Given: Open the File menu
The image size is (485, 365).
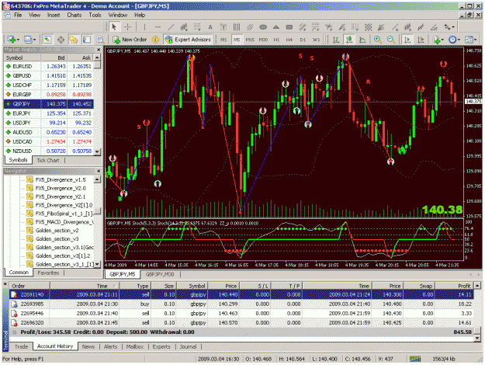Looking at the screenshot, I should (18, 15).
